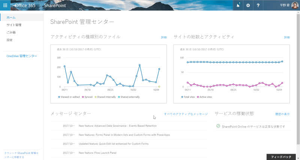Click the SharePoint header title
Viewport: 300px width, 160px height.
click(55, 6)
